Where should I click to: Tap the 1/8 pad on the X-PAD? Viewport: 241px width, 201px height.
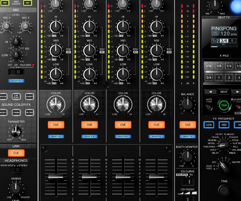(x=218, y=66)
